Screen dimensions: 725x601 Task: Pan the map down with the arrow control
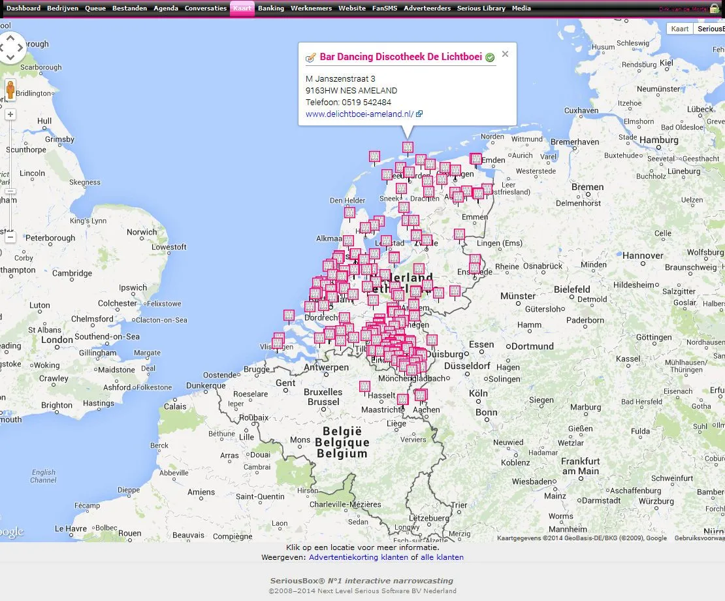(x=10, y=57)
